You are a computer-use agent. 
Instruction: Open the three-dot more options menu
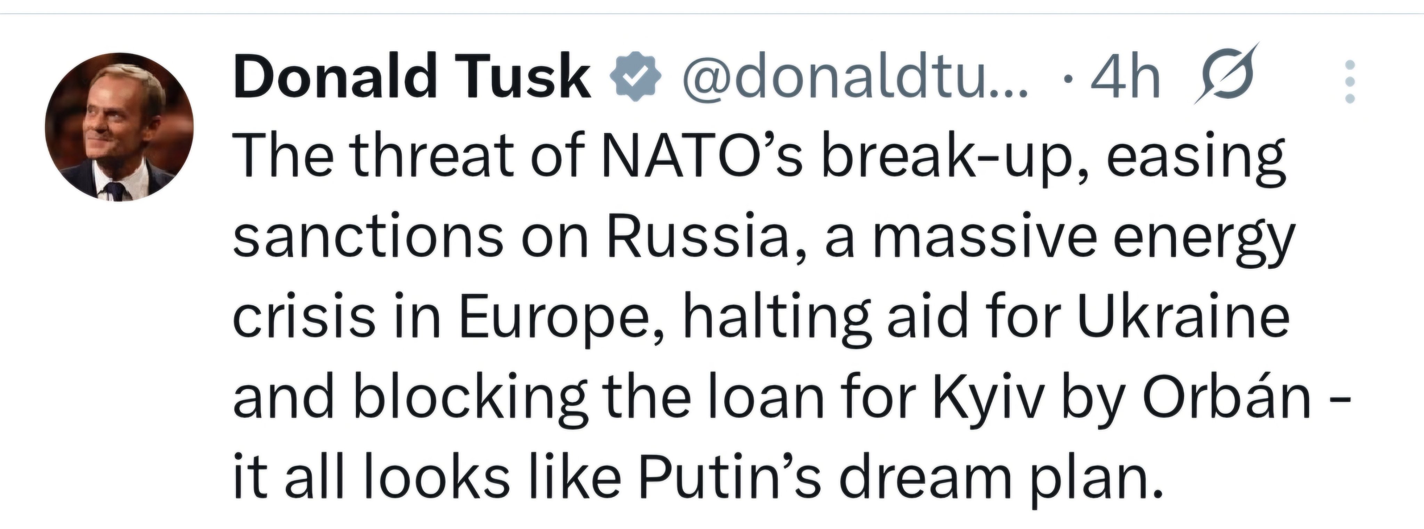[1349, 81]
